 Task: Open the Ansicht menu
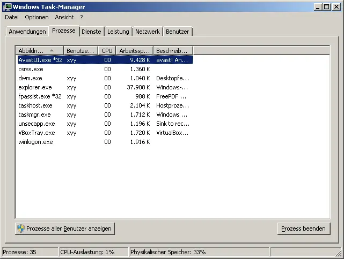[x=64, y=17]
